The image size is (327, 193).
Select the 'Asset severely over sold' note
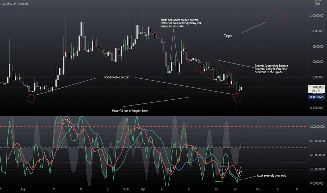pyautogui.click(x=271, y=175)
